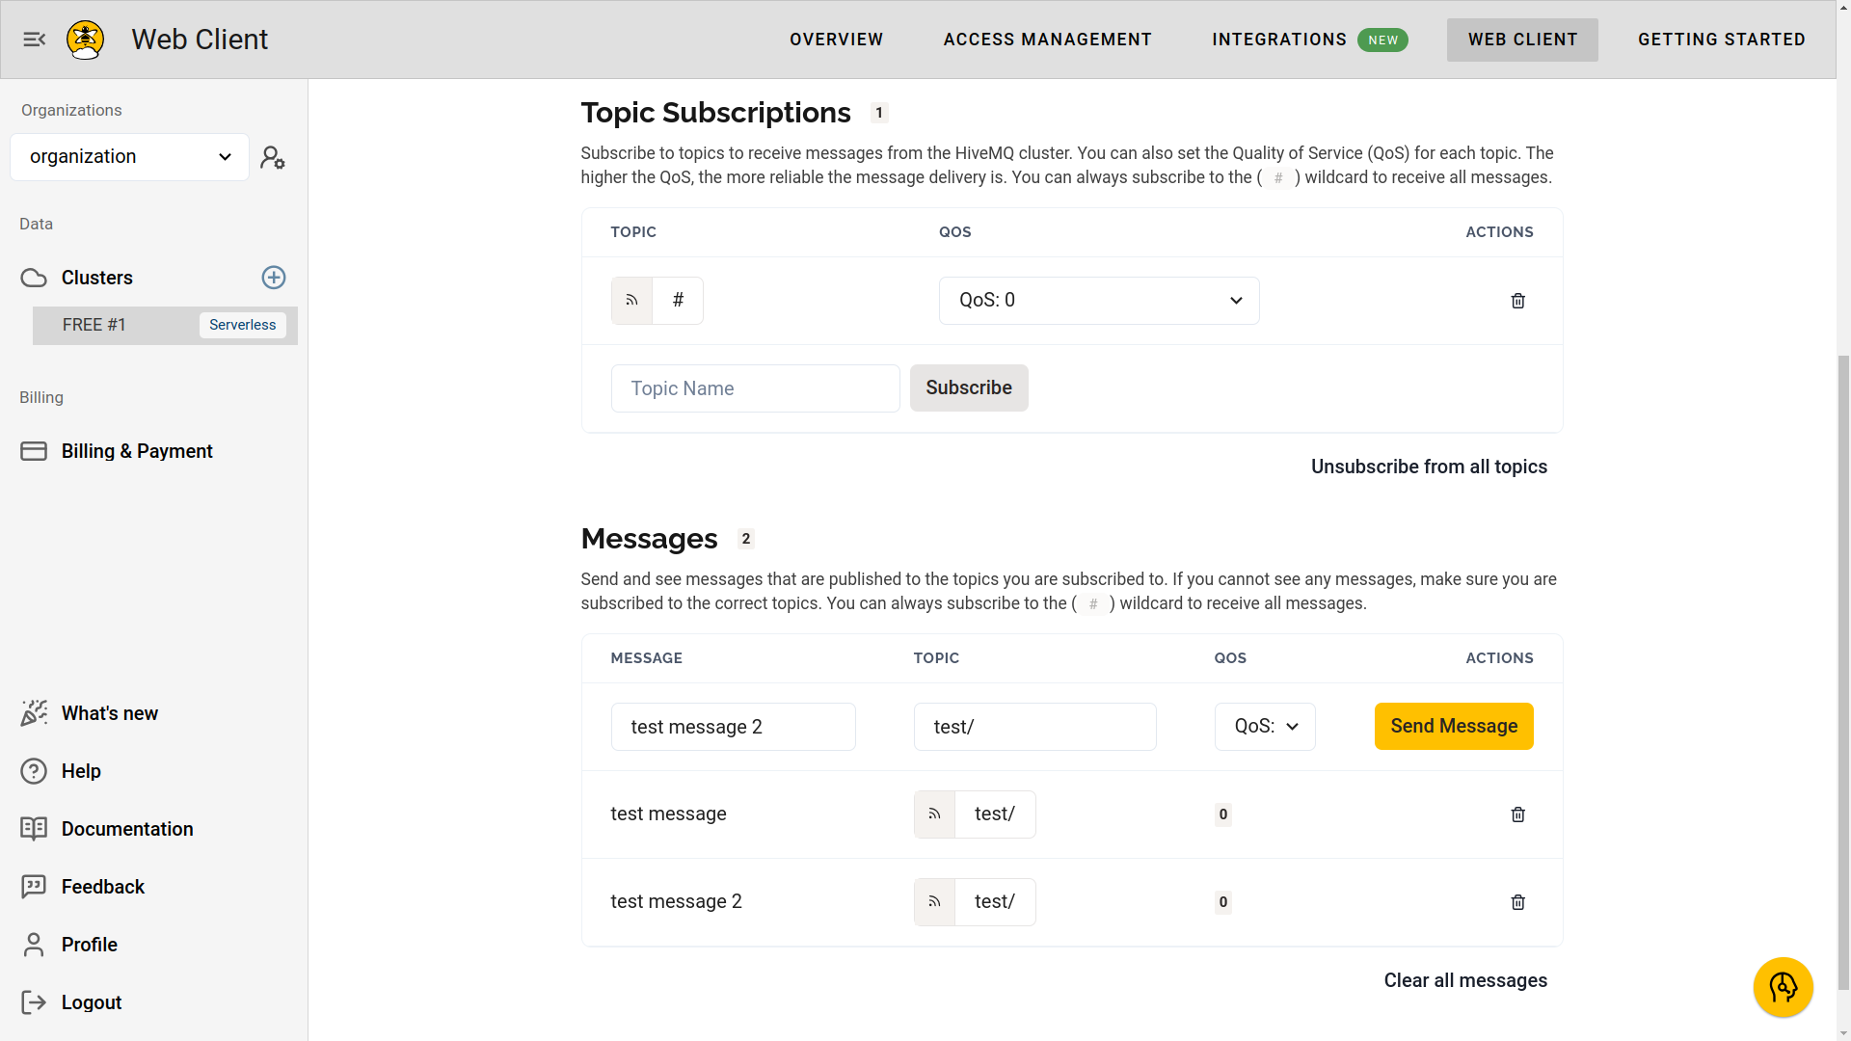Click the delete icon for topic subscription

1518,300
